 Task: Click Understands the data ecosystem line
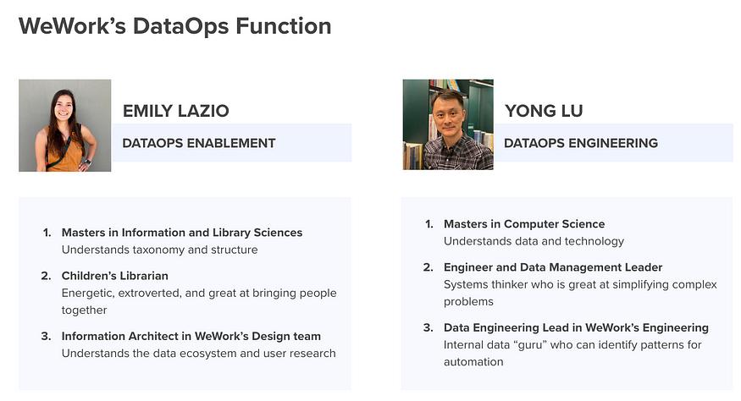(x=198, y=354)
